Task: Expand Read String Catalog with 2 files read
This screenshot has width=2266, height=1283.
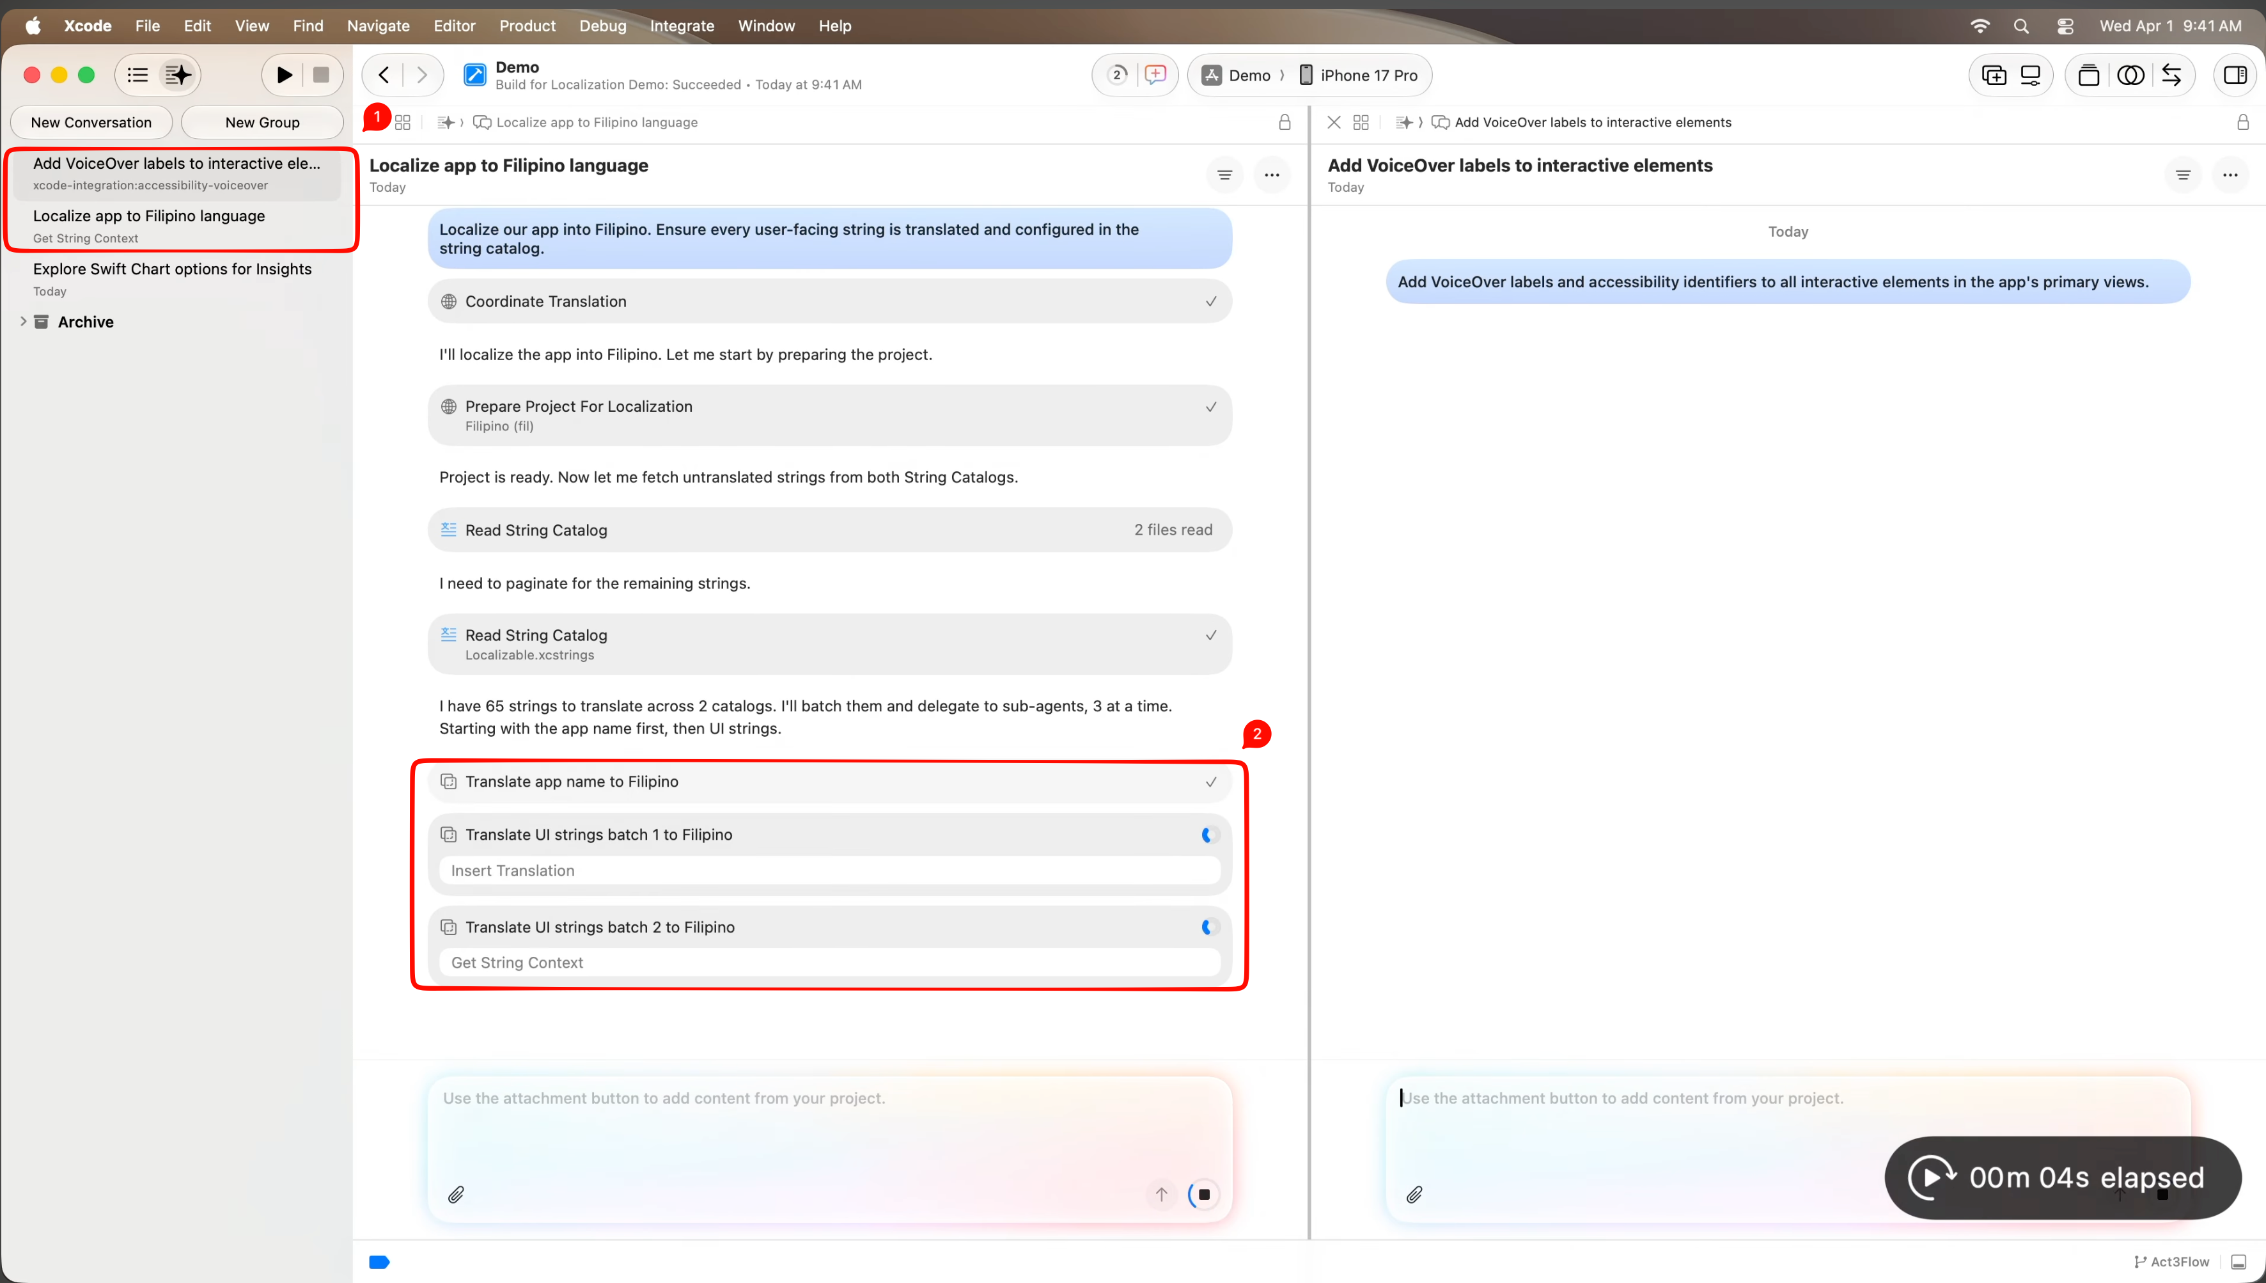Action: [x=829, y=530]
